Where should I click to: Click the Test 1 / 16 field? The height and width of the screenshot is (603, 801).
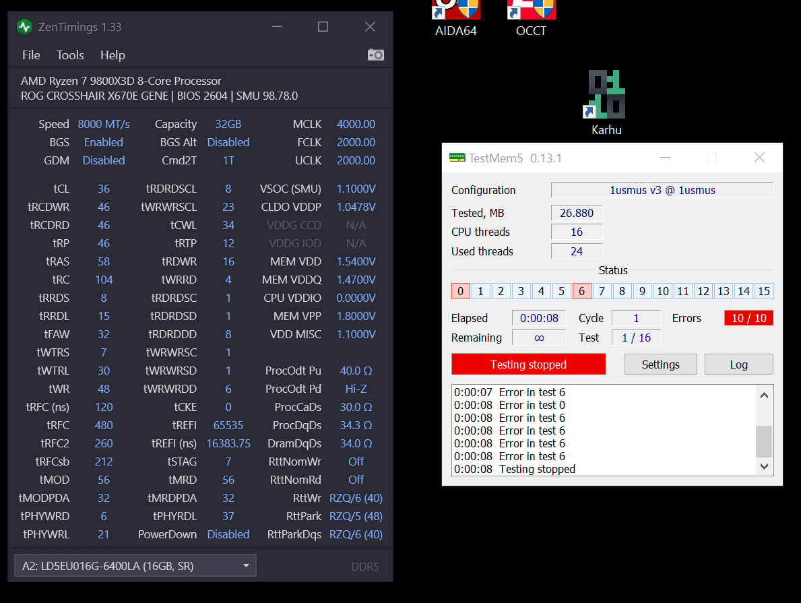pos(636,338)
